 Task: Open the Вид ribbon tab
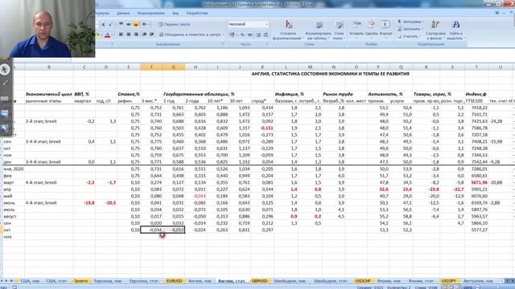pos(175,13)
